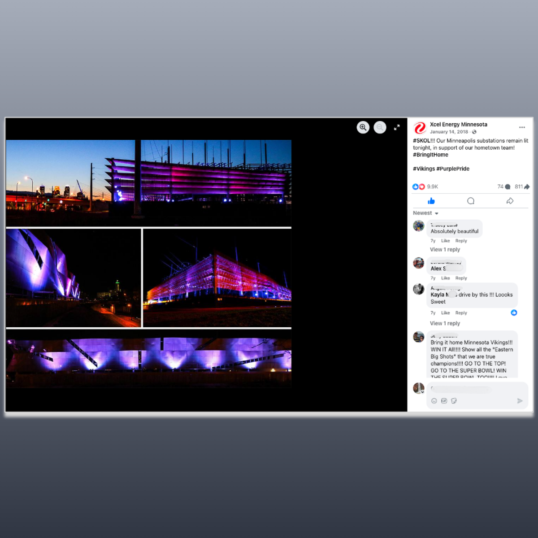Expand the reply under the Kayla comment
The image size is (538, 538).
[445, 323]
